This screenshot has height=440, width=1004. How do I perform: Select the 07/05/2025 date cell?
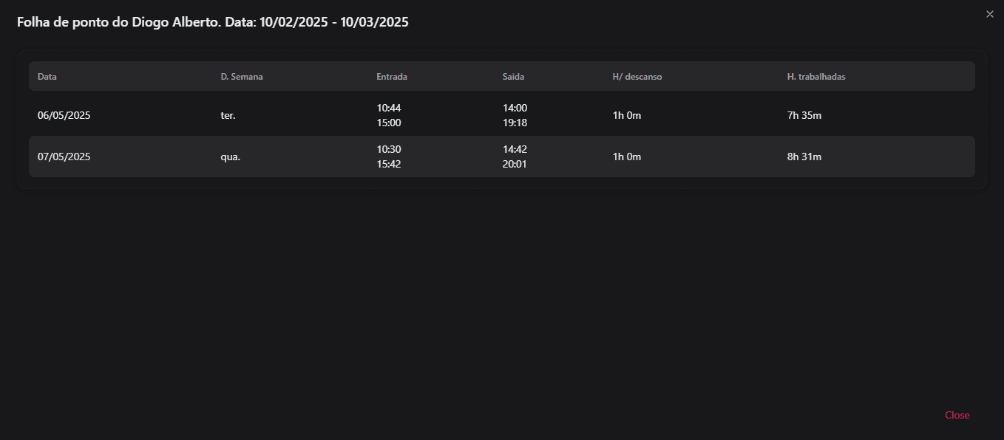[64, 157]
